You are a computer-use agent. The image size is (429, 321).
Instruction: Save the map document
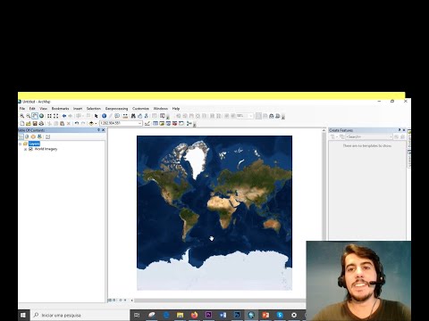pyautogui.click(x=35, y=123)
